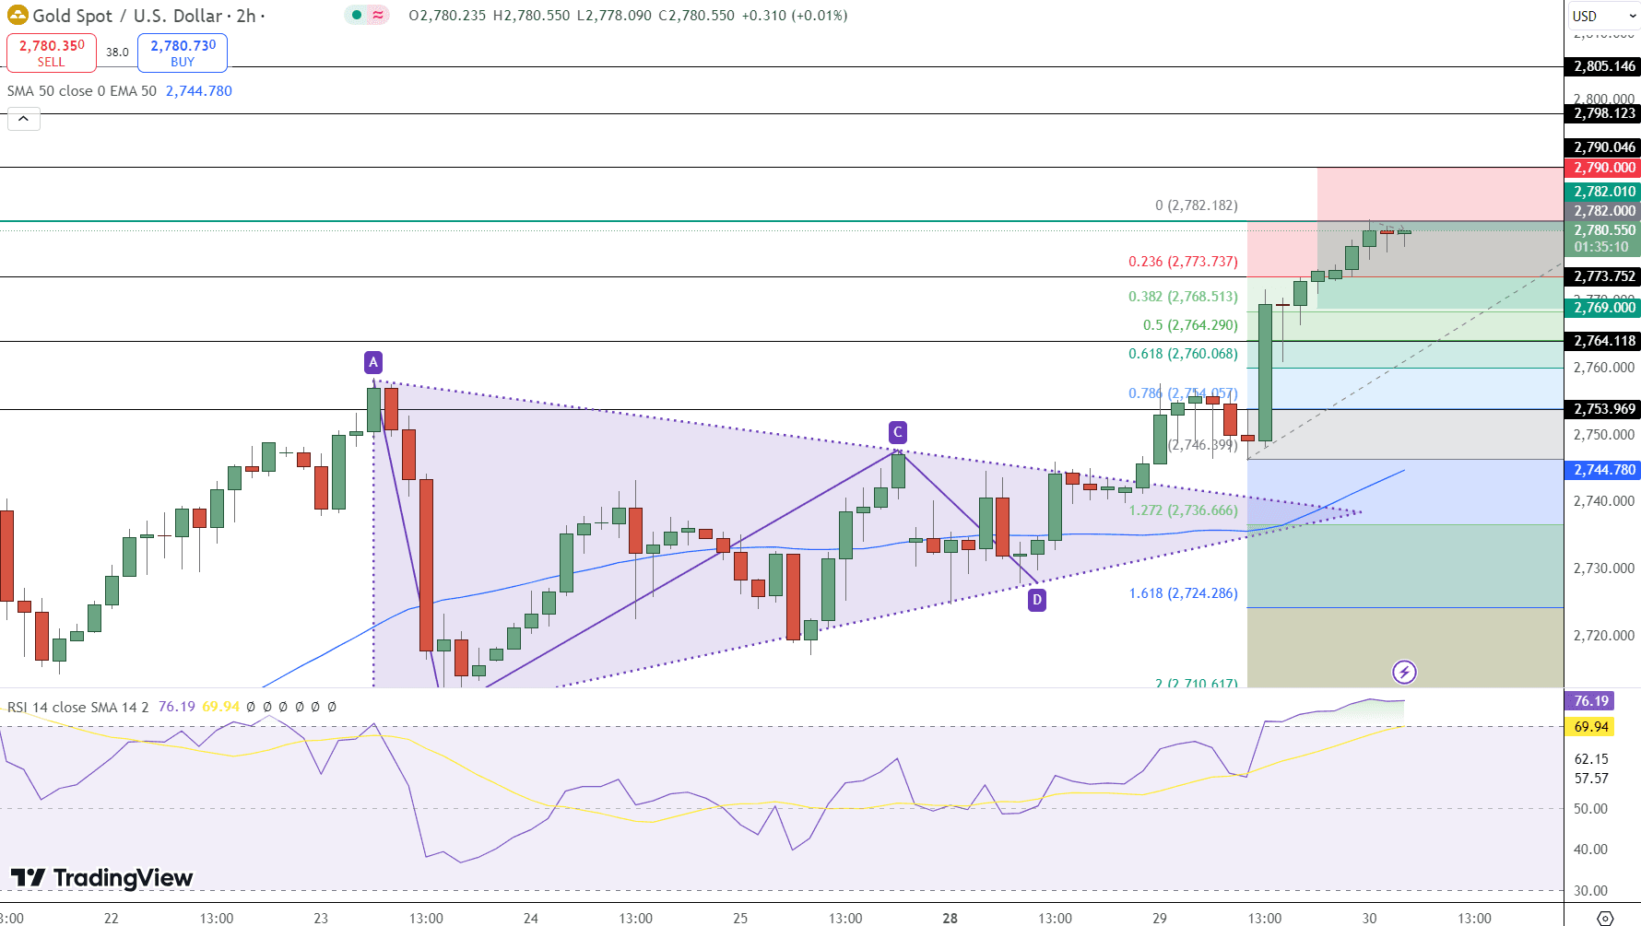Click the 2,744.780 EMA legend value
Screen dimensions: 1641x926
coord(199,91)
